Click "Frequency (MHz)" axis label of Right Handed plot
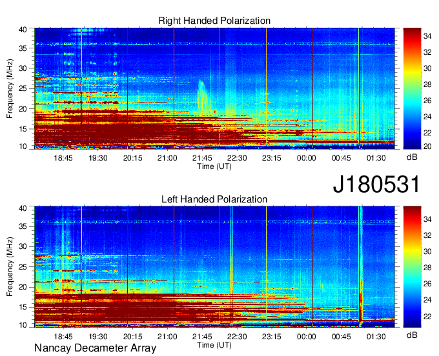 pyautogui.click(x=10, y=88)
